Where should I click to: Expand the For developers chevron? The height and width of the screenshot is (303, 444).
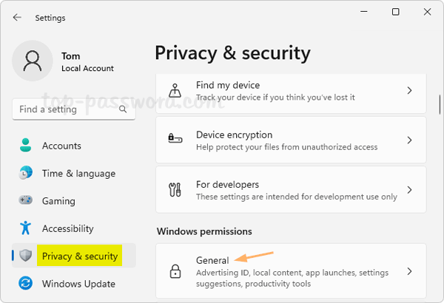coord(409,190)
